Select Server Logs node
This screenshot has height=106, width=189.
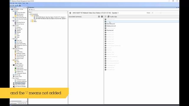click(18, 75)
